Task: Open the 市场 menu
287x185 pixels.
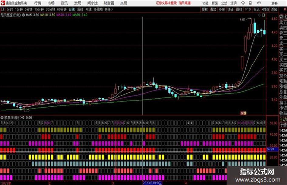Action: [x=51, y=3]
